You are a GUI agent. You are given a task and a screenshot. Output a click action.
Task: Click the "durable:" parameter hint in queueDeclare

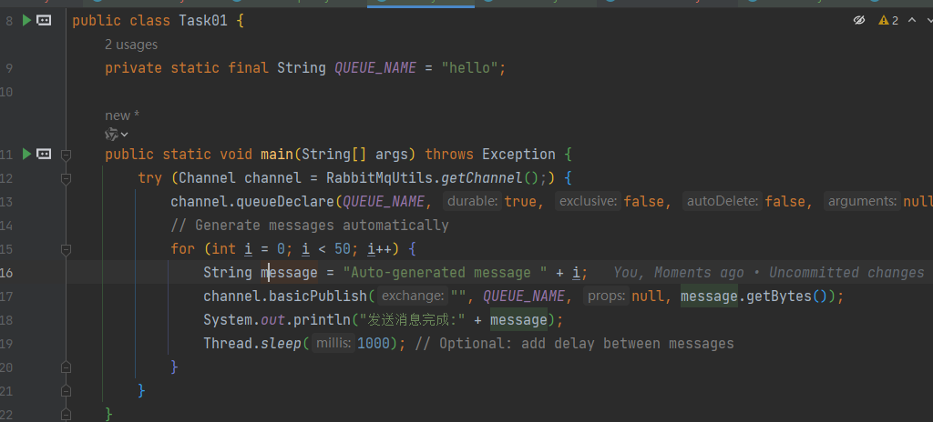(x=472, y=202)
